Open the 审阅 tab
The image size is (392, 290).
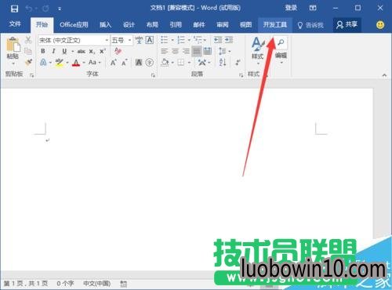[223, 25]
